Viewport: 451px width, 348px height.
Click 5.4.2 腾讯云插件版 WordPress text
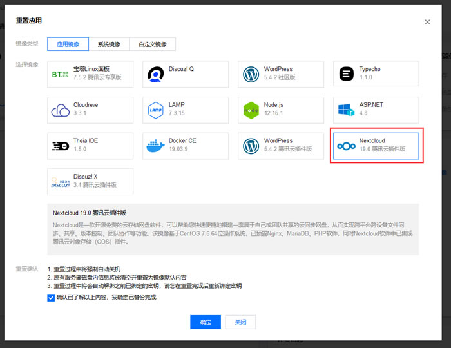288,149
